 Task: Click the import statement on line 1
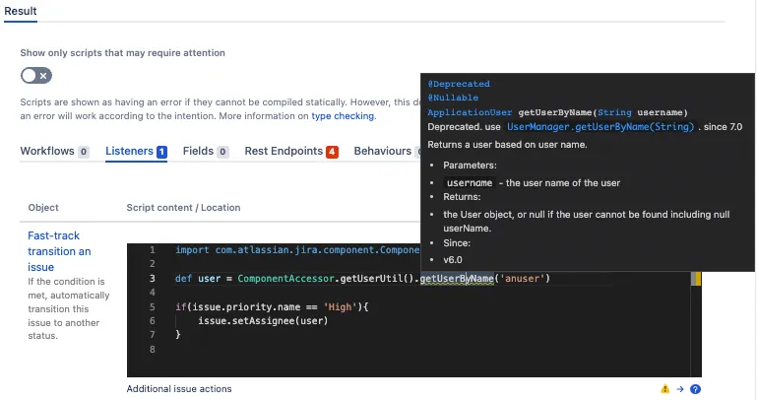[297, 250]
